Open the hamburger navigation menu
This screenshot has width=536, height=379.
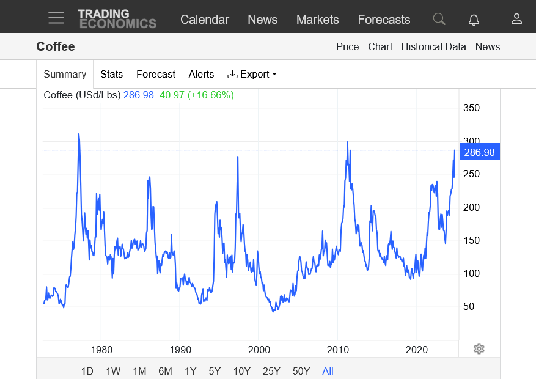click(x=56, y=18)
